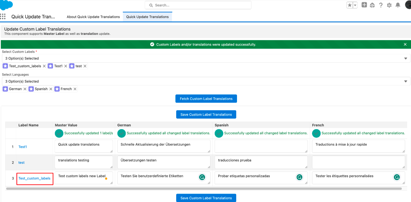
Task: Expand Select Languages dropdown
Action: (206, 82)
